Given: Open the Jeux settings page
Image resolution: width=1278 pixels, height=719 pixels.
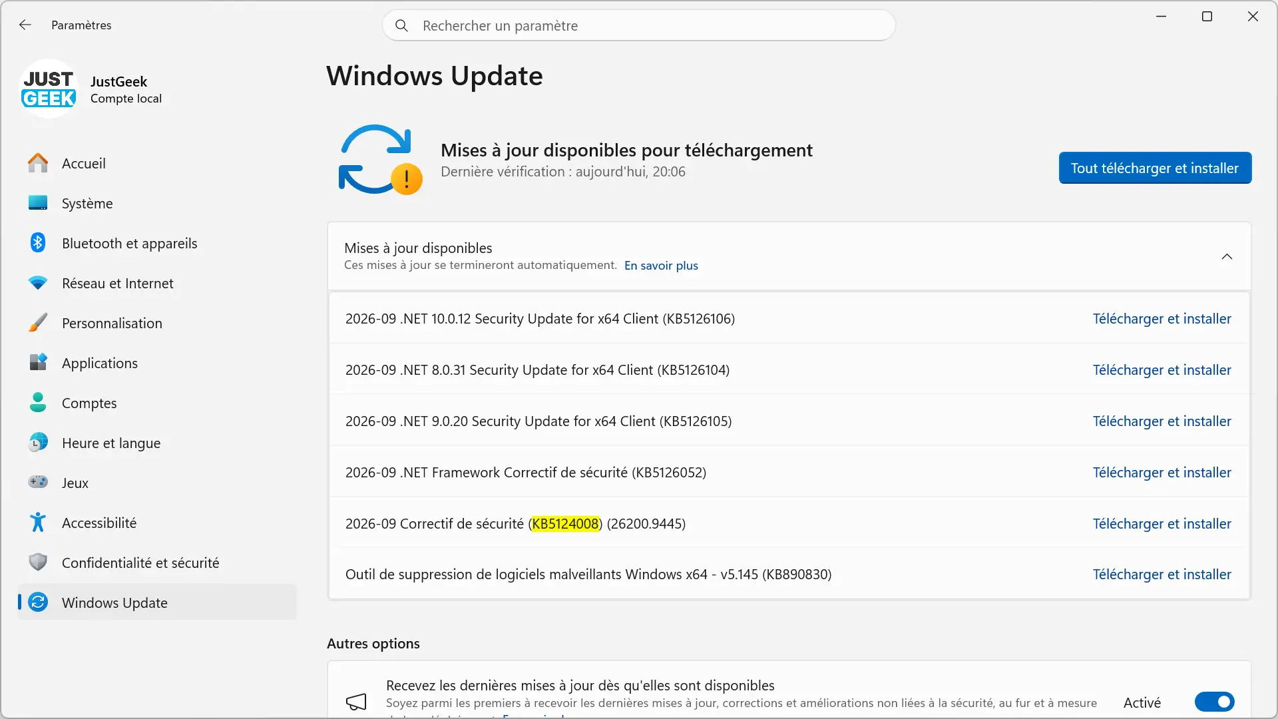Looking at the screenshot, I should pos(157,483).
